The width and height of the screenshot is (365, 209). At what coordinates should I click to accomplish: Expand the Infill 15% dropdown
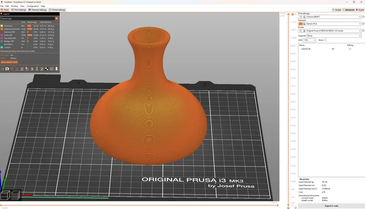pyautogui.click(x=309, y=40)
